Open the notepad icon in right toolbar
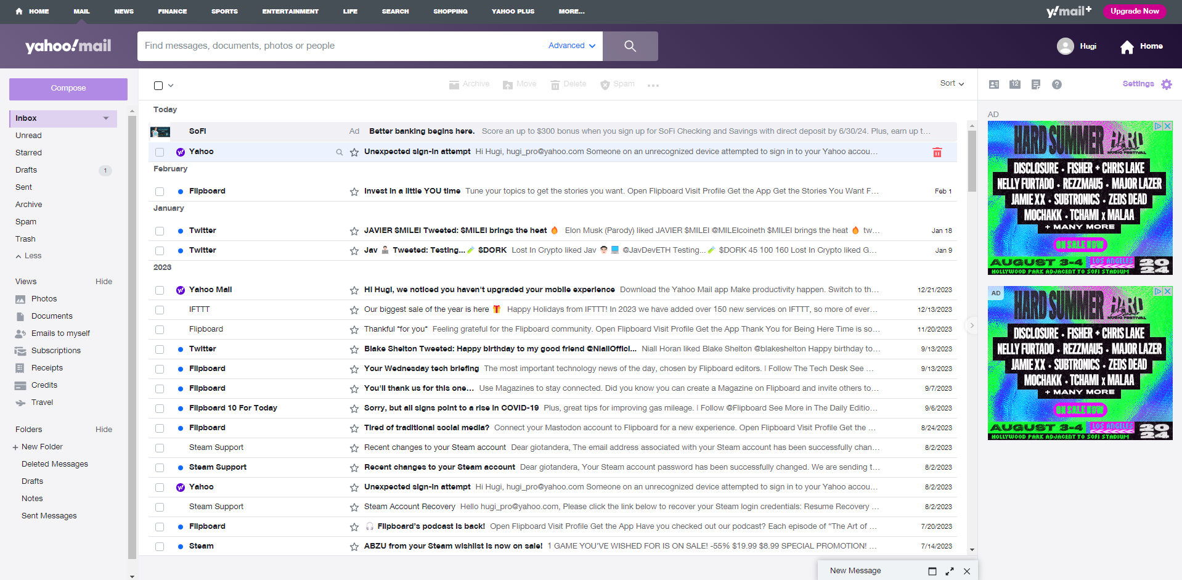1182x580 pixels. (1036, 84)
